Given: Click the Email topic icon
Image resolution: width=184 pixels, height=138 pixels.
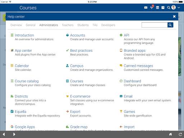Looking at the screenshot, I should [x=121, y=96].
